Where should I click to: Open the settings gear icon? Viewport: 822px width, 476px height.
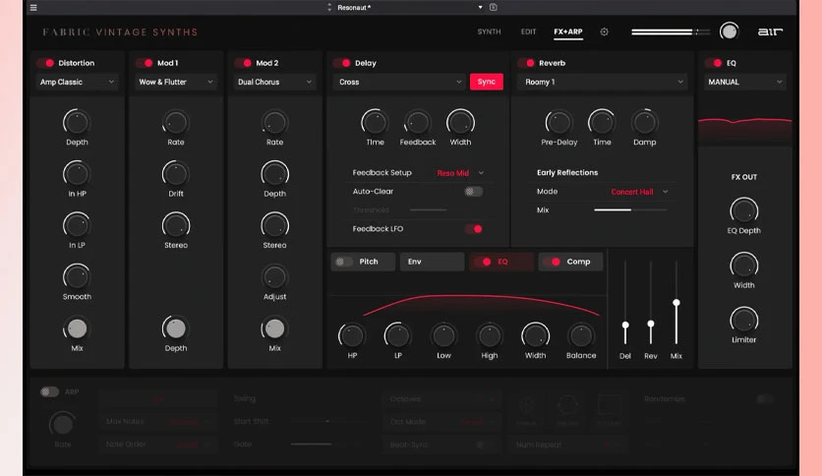click(x=604, y=32)
